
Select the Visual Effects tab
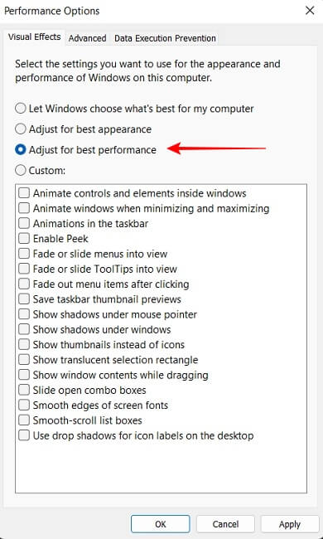coord(34,37)
